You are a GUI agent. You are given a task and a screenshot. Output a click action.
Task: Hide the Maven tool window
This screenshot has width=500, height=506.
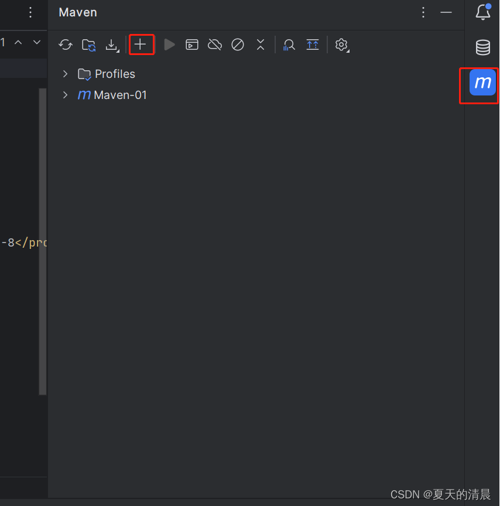point(446,12)
